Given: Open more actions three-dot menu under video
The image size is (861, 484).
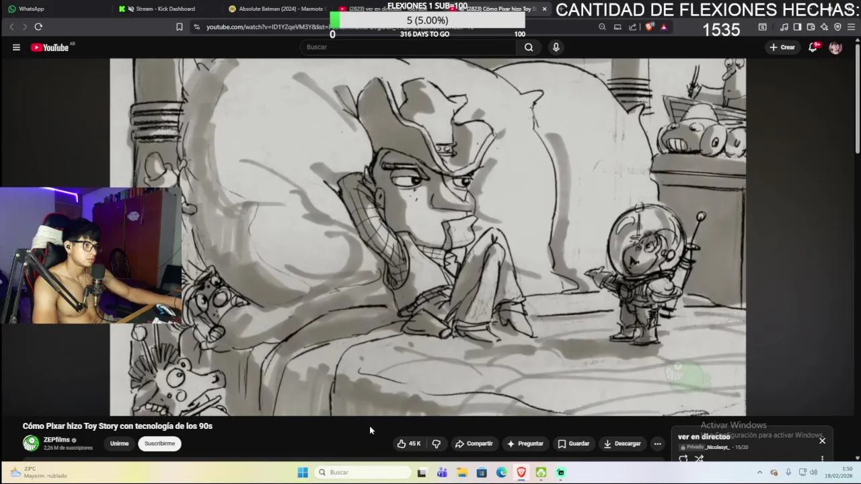Looking at the screenshot, I should (658, 444).
